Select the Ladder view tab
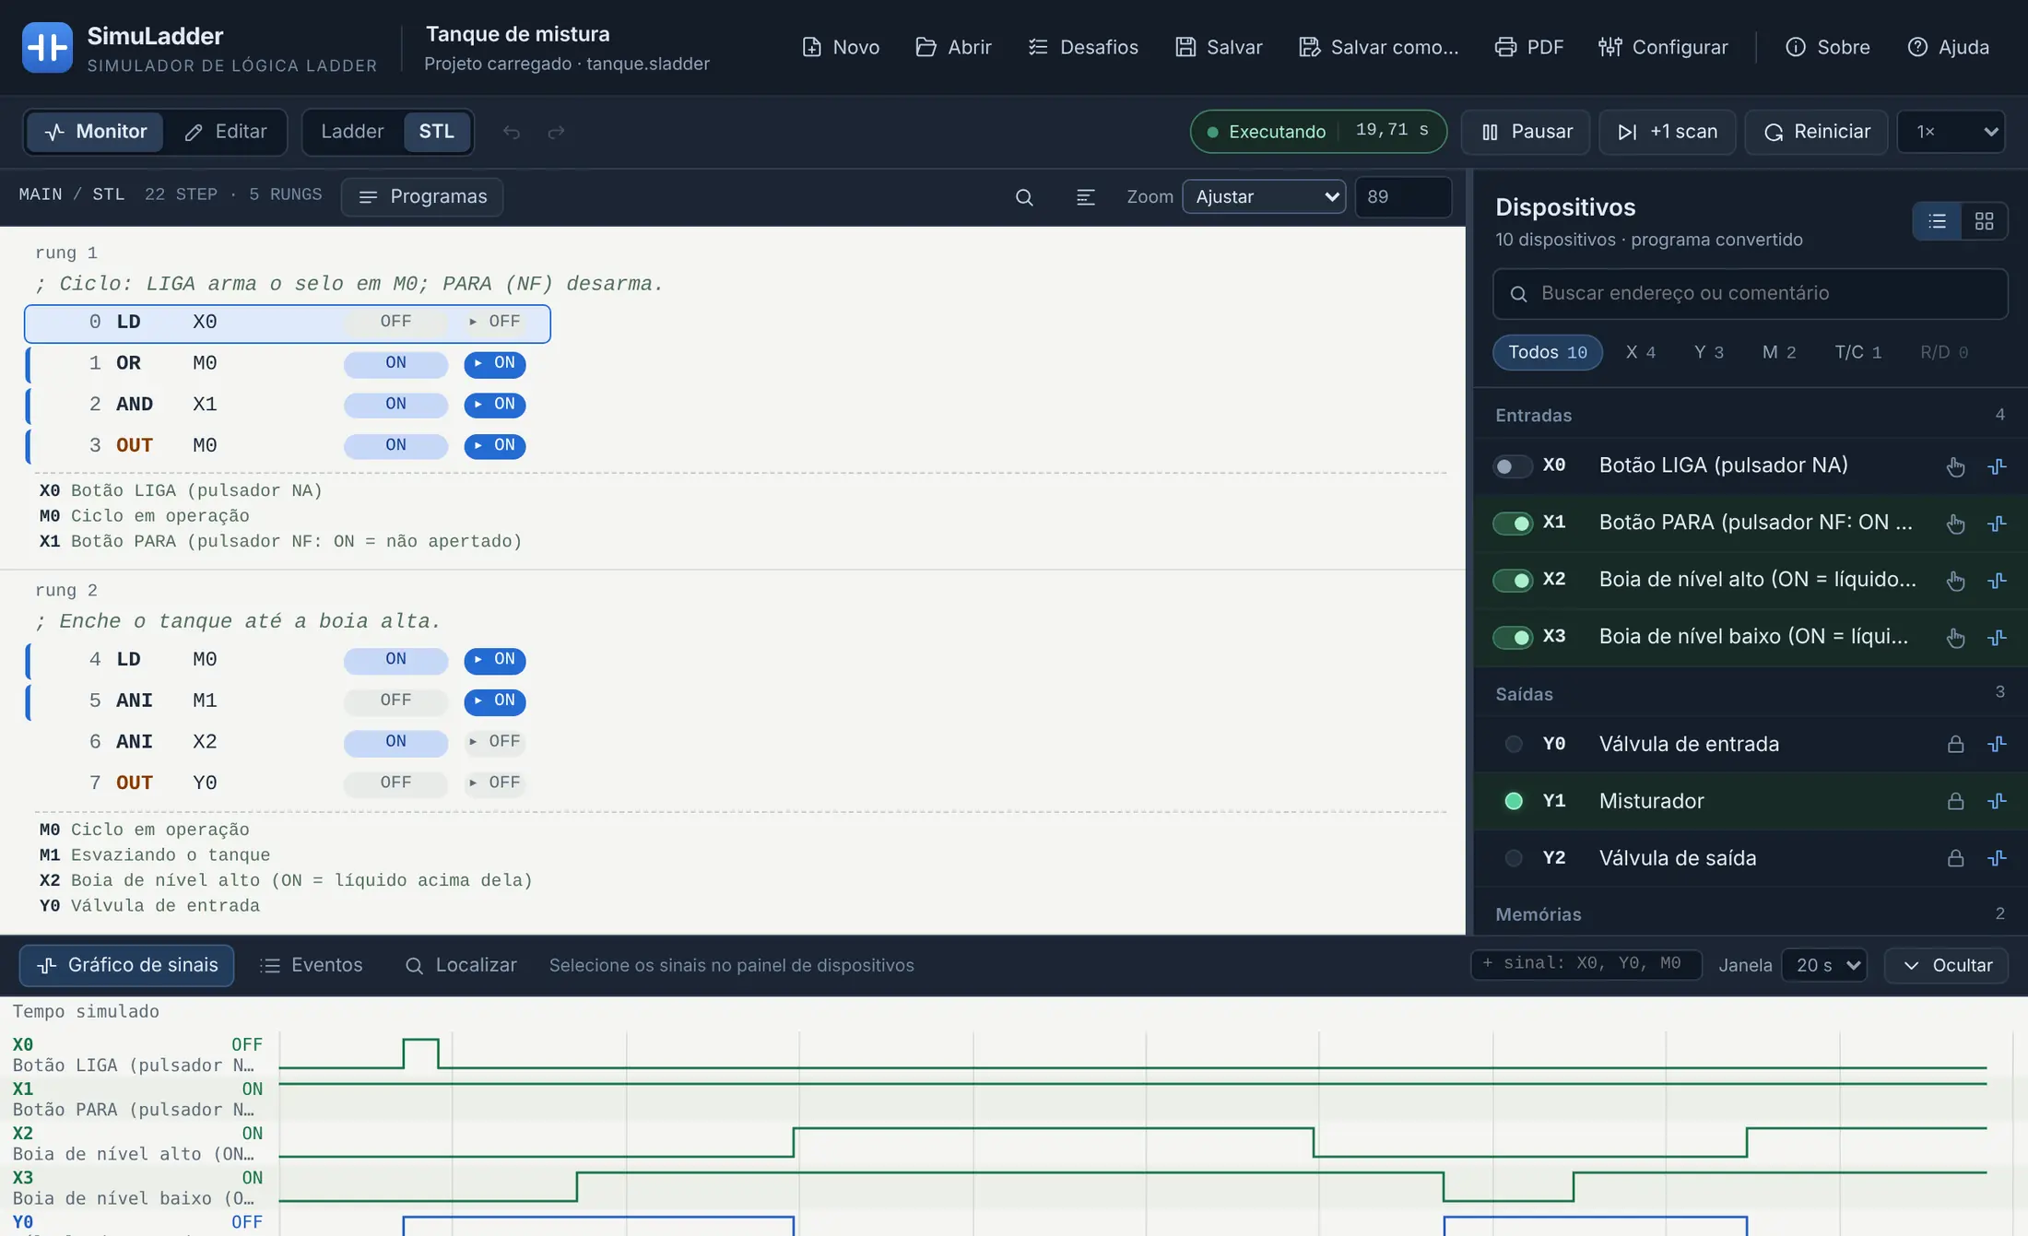The width and height of the screenshot is (2028, 1236). pos(352,133)
